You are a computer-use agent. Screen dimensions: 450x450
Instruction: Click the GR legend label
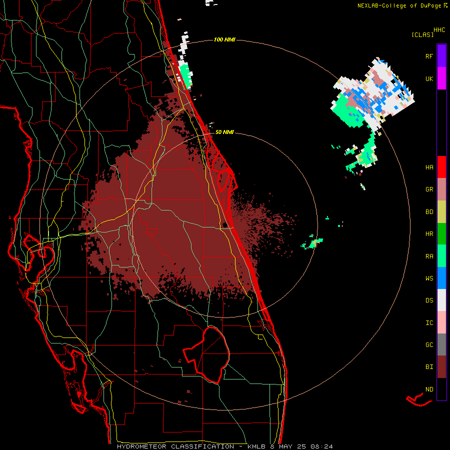click(429, 189)
